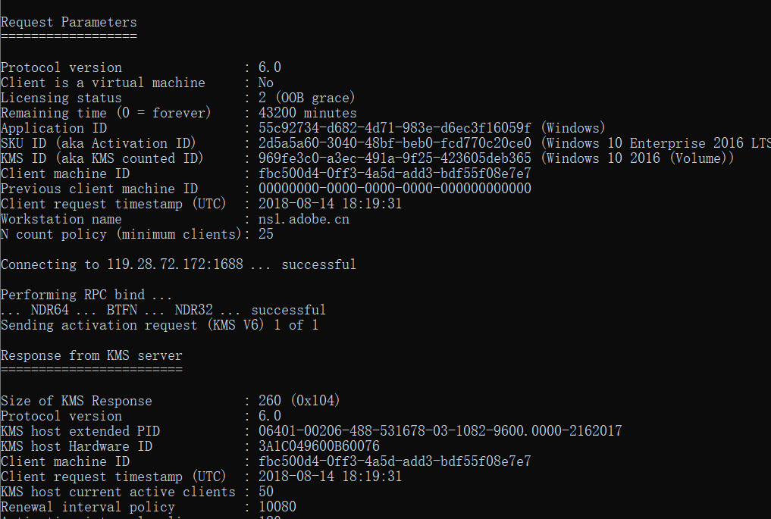The image size is (771, 519).
Task: Click the "43200 minutes" remaining time value
Action: 307,113
